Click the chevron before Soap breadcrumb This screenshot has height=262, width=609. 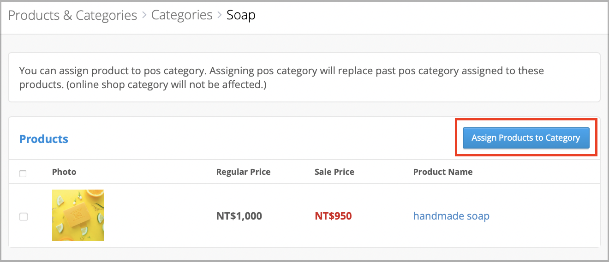tap(220, 15)
